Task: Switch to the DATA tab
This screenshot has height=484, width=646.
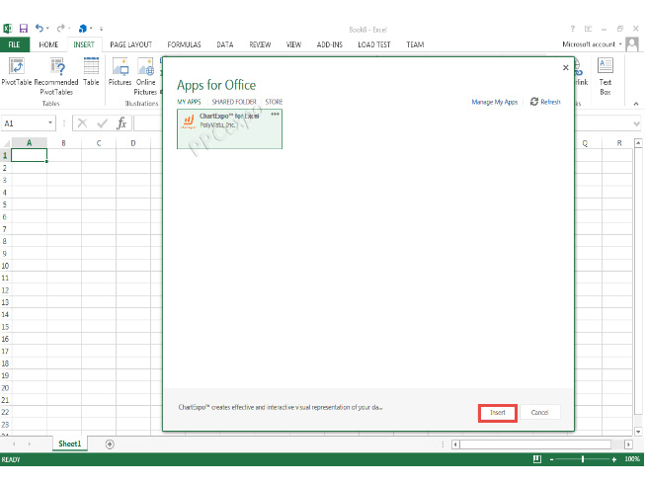Action: point(225,44)
